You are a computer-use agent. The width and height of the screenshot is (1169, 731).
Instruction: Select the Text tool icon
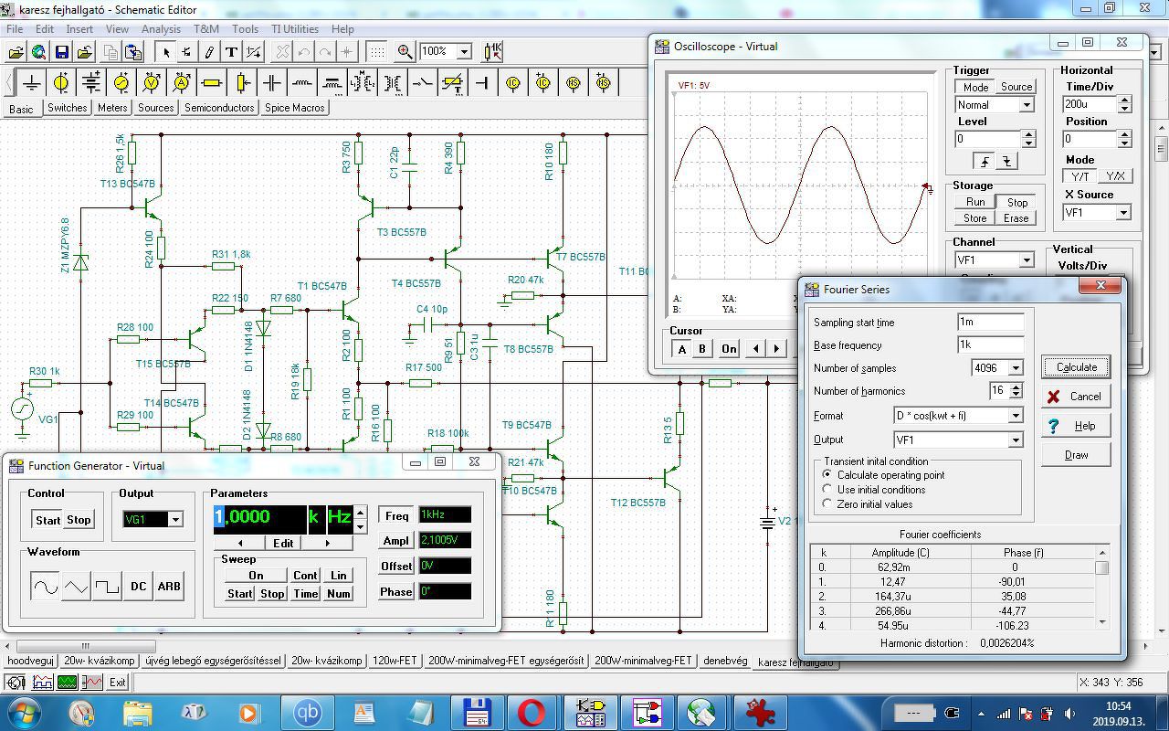231,52
